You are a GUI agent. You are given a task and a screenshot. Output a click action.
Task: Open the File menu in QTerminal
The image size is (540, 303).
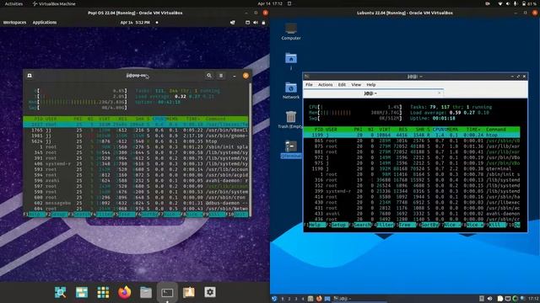[x=309, y=84]
